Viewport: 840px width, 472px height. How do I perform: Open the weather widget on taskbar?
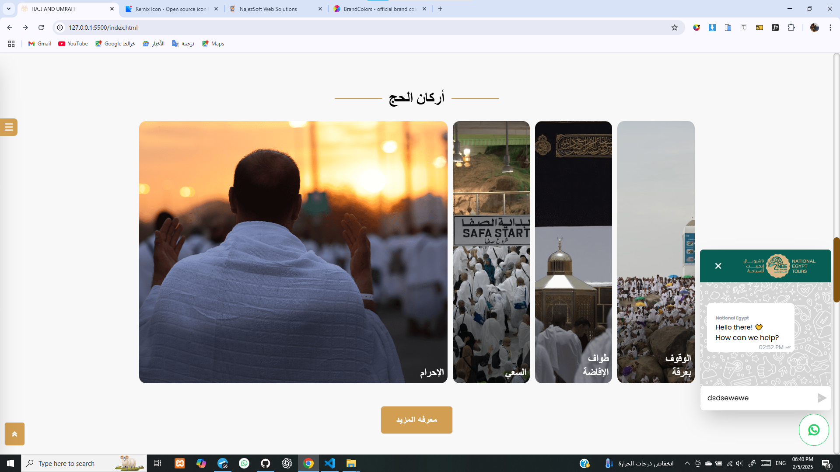639,463
